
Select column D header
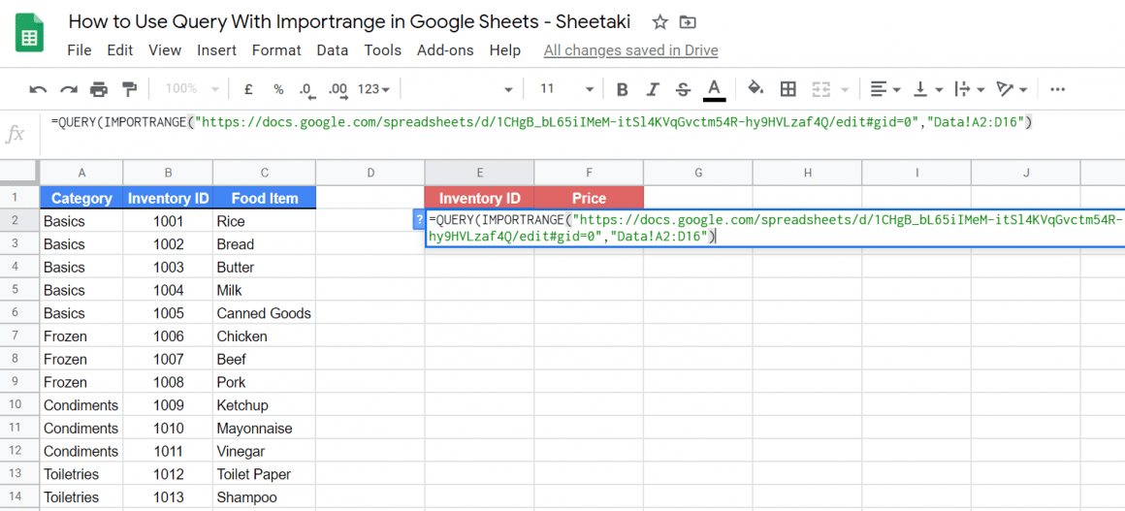[x=370, y=173]
